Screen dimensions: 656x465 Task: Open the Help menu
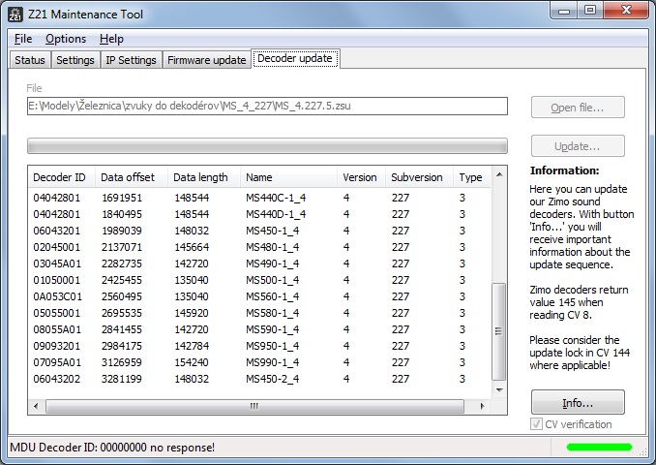[x=111, y=39]
